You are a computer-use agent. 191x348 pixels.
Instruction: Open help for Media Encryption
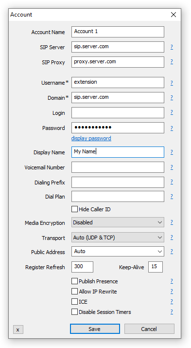click(172, 222)
